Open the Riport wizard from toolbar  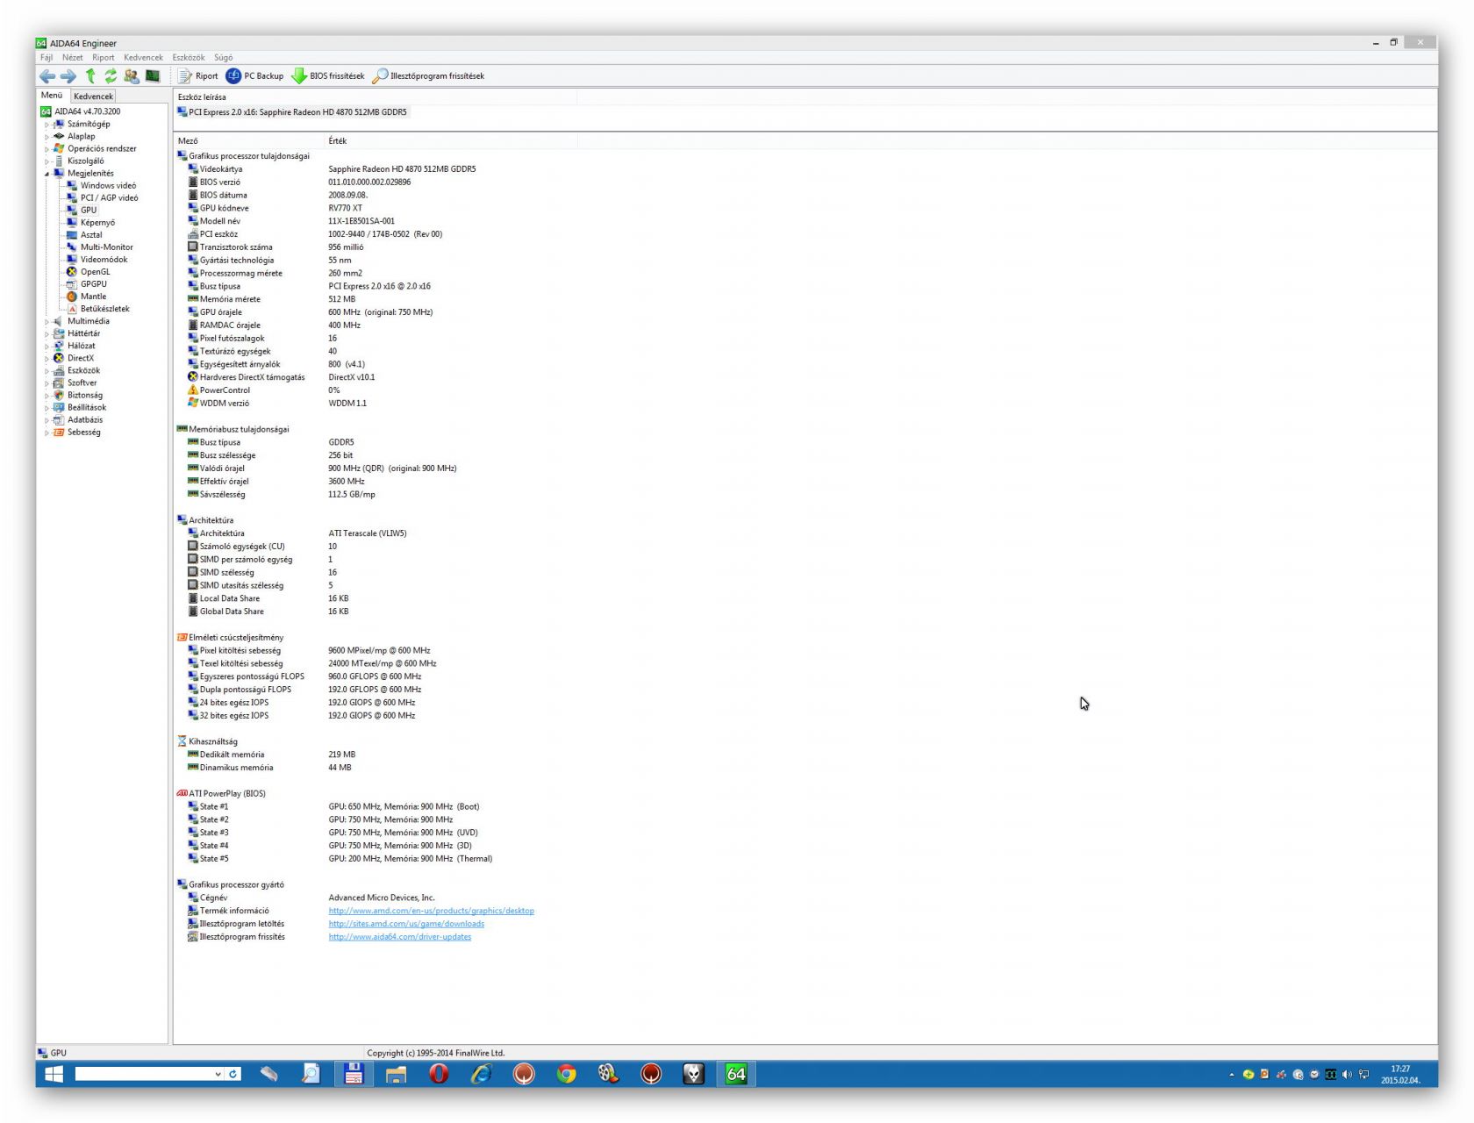tap(198, 76)
